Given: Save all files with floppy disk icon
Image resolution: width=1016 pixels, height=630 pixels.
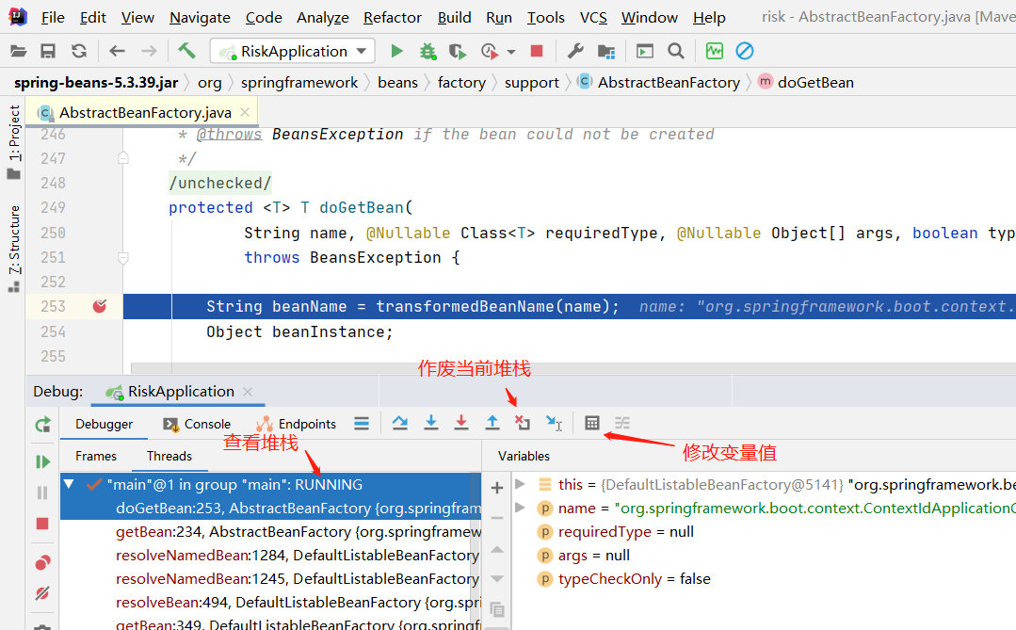Looking at the screenshot, I should click(48, 51).
